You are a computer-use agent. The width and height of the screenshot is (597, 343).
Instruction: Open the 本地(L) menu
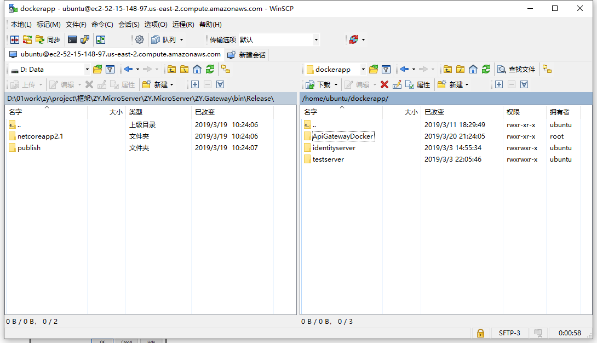21,24
